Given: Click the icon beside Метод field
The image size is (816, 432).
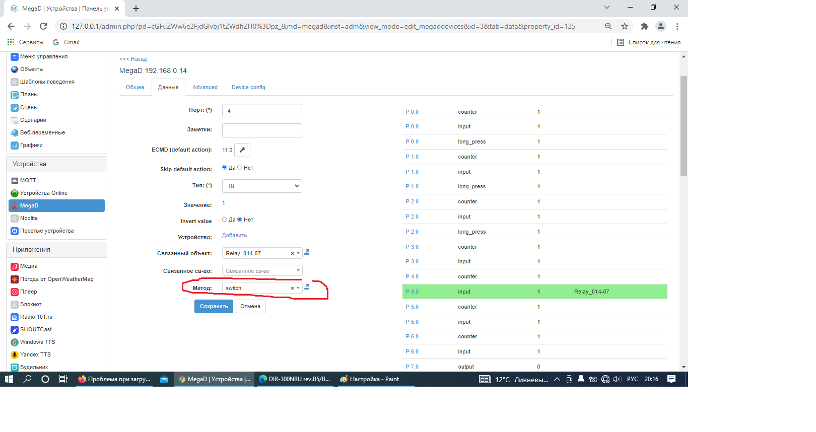Looking at the screenshot, I should [x=307, y=287].
